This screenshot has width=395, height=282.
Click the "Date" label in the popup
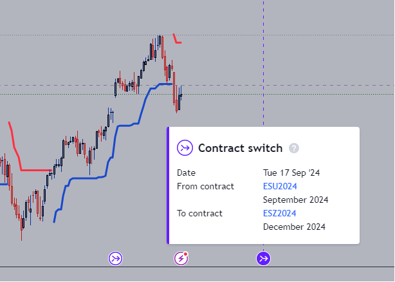click(186, 173)
